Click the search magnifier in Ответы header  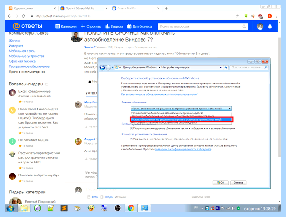coord(244,26)
